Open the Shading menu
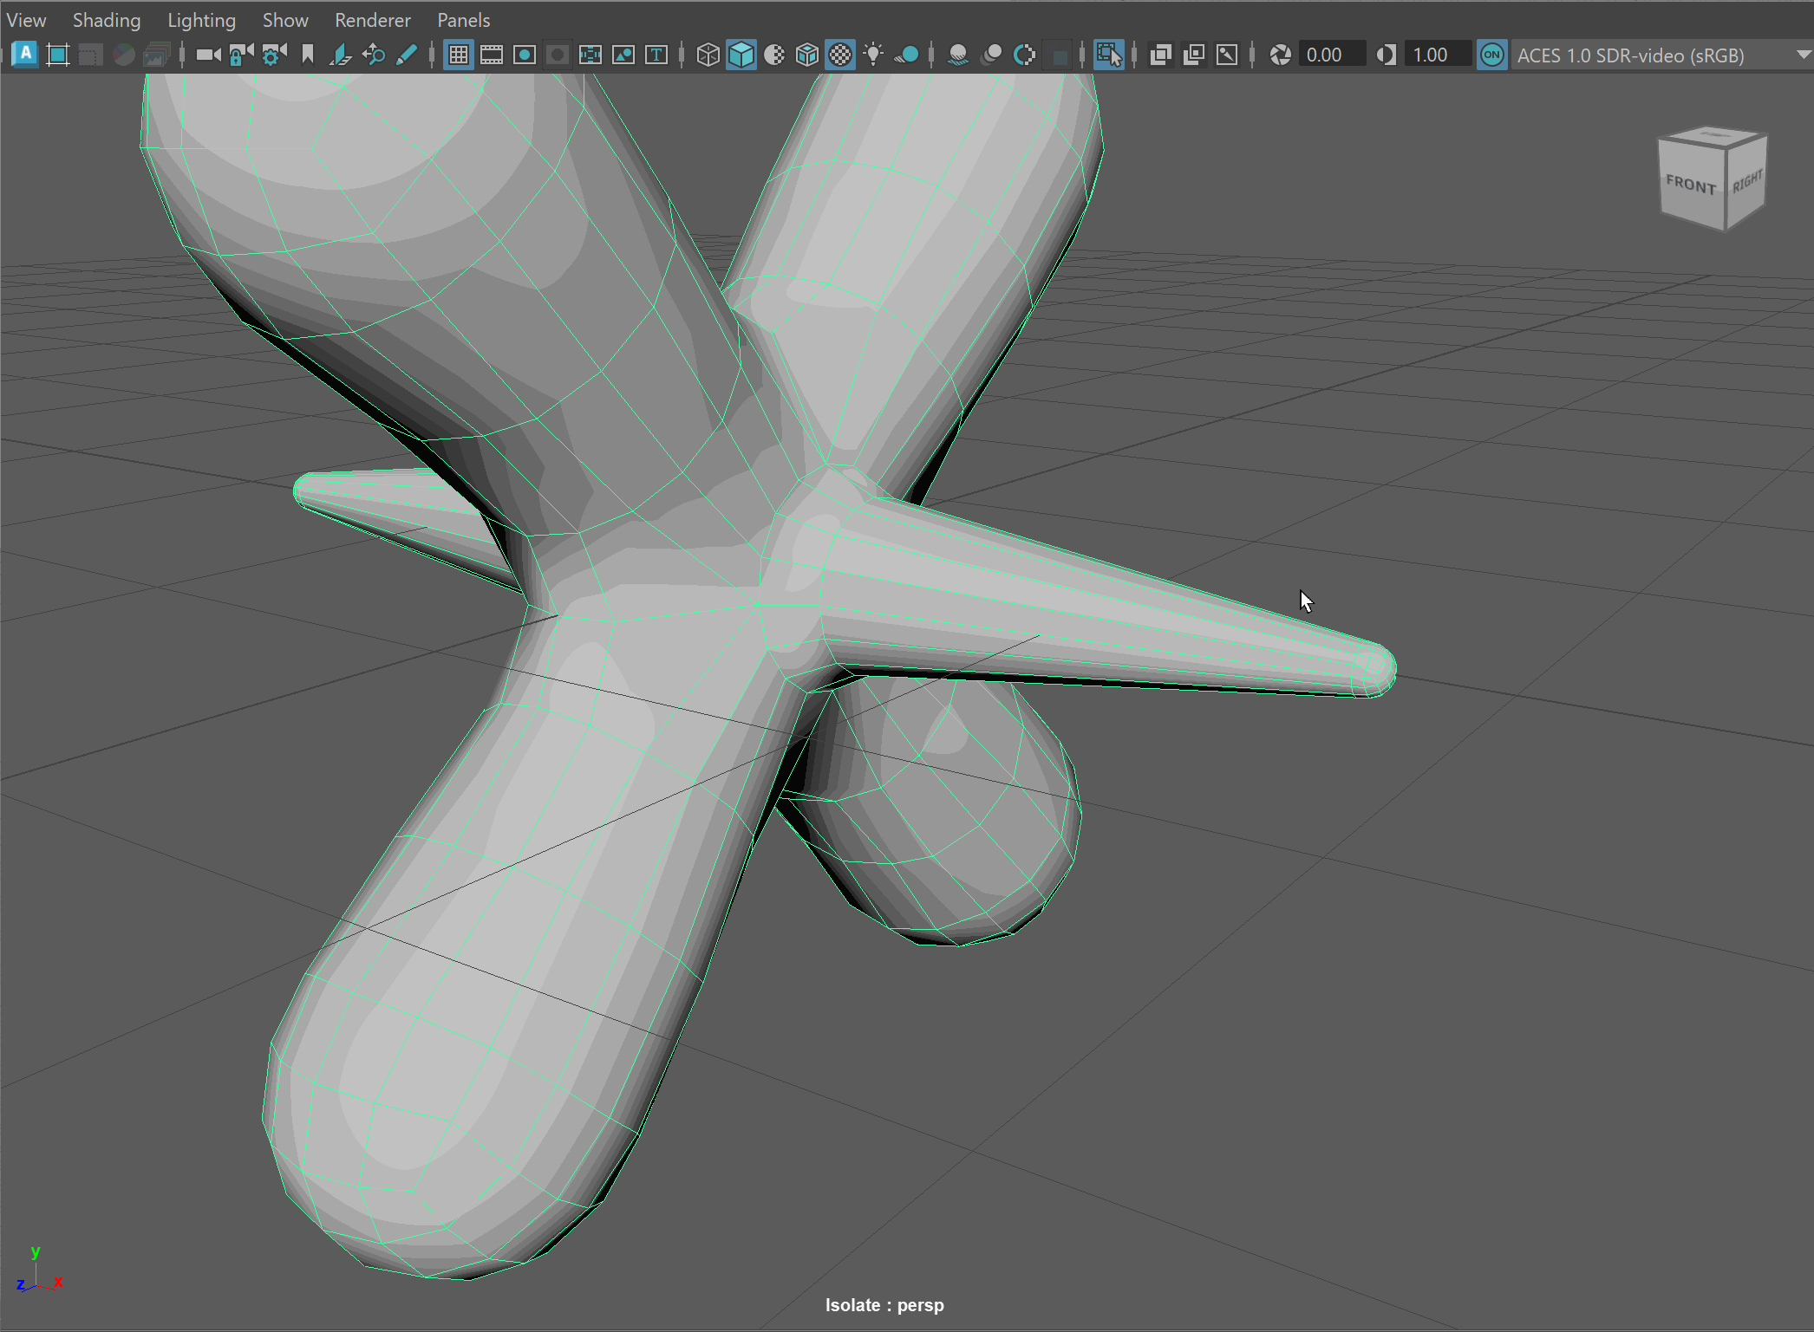This screenshot has height=1332, width=1814. [x=106, y=19]
